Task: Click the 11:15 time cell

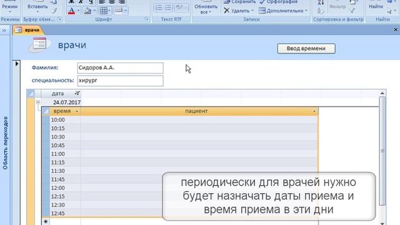Action: 65,162
